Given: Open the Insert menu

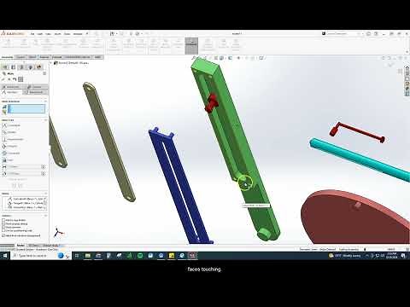Looking at the screenshot, I should [58, 34].
